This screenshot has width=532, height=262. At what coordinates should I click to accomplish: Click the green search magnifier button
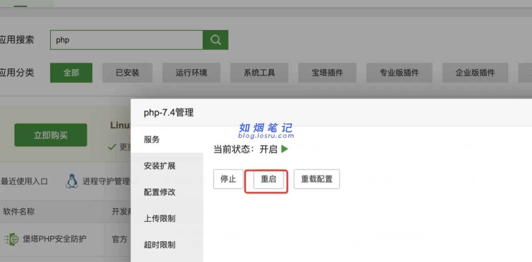point(215,40)
